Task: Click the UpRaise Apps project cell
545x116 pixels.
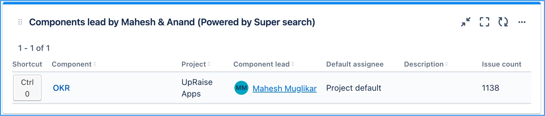Action: click(x=197, y=88)
